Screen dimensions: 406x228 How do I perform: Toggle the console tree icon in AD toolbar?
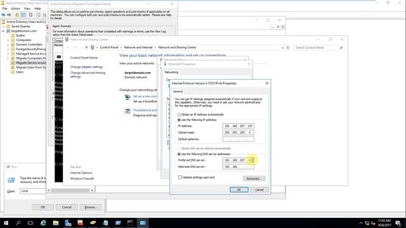pos(23,15)
